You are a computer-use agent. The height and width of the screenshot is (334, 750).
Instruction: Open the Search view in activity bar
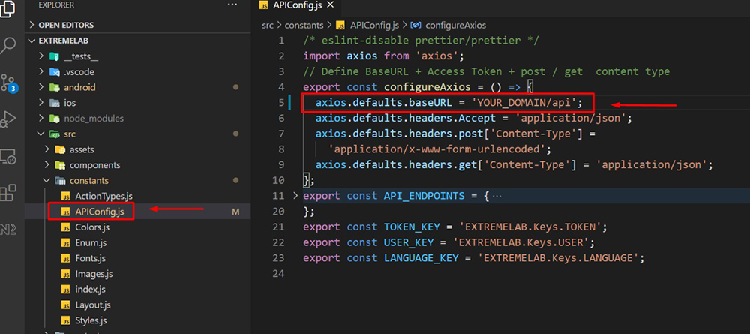[9, 44]
